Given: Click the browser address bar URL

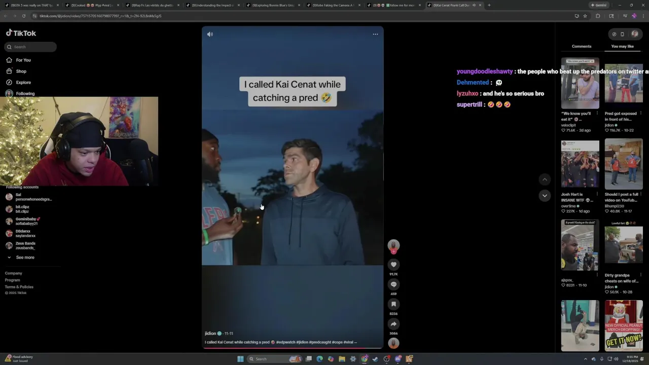Looking at the screenshot, I should [100, 16].
